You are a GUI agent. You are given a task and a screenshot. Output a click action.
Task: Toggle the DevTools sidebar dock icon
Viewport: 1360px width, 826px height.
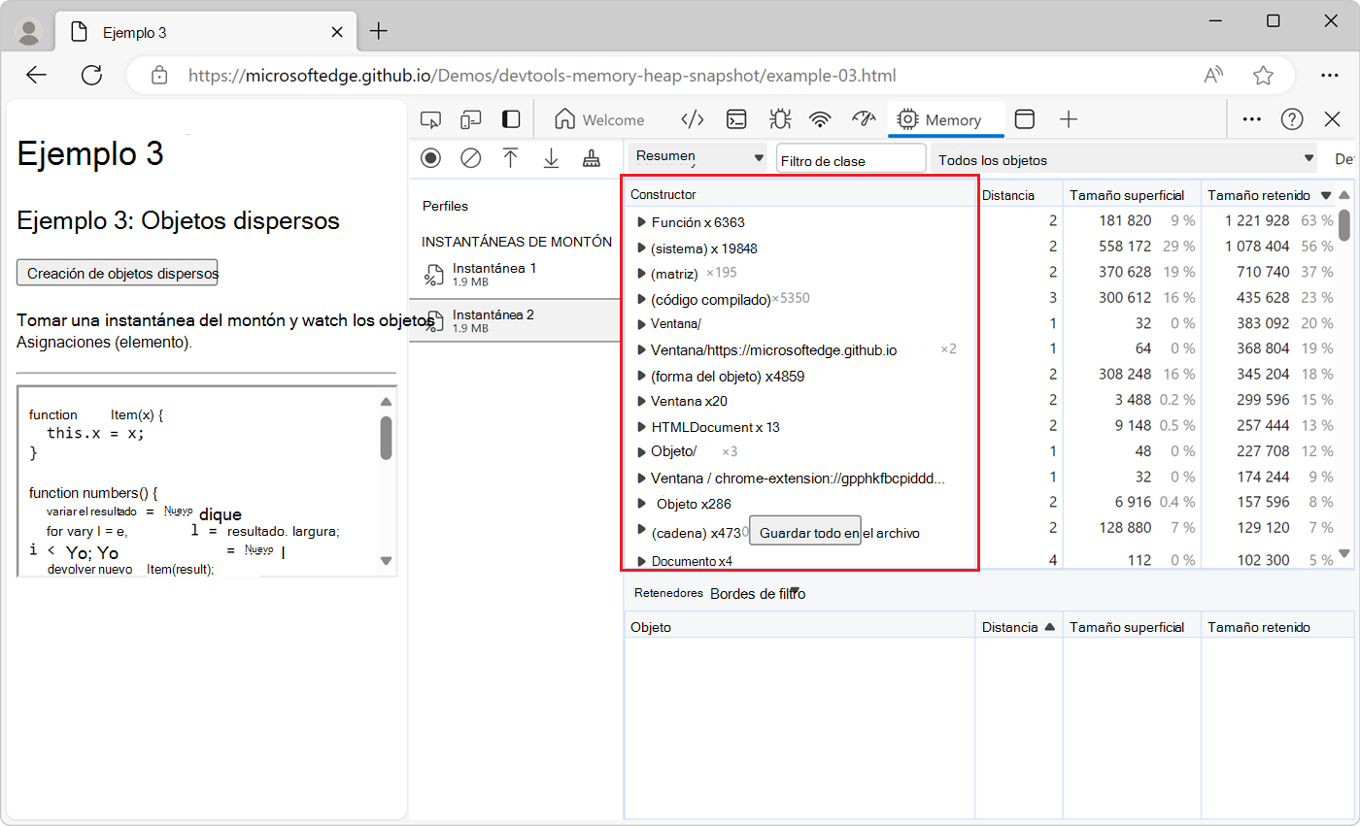[511, 119]
